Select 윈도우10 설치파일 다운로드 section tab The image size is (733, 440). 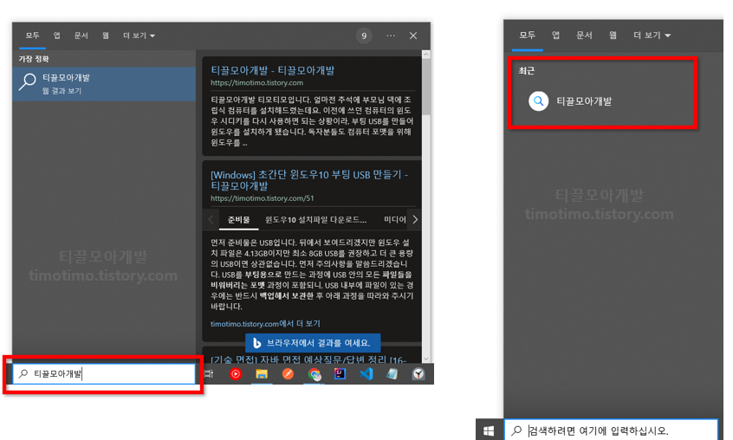click(x=315, y=219)
